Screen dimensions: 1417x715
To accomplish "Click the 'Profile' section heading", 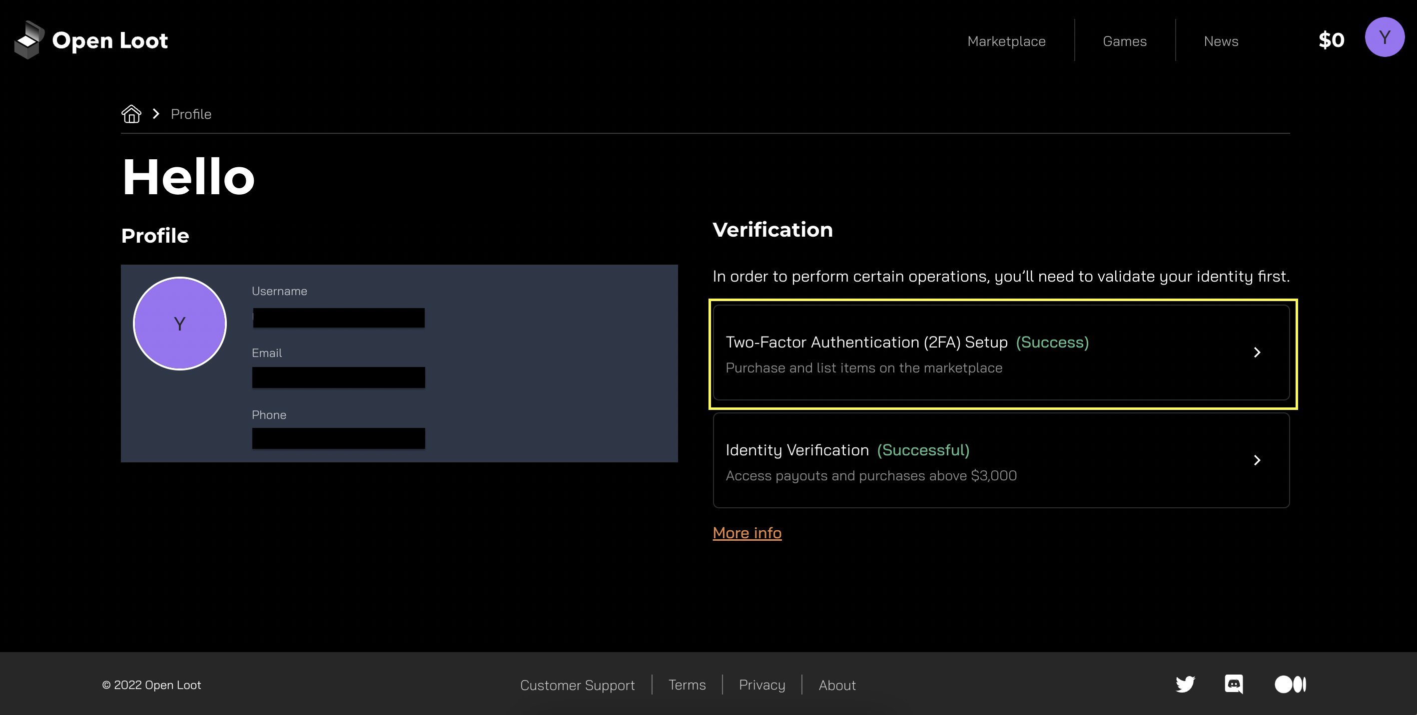I will 155,236.
